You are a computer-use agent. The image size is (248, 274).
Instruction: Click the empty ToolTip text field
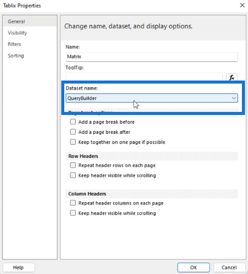pyautogui.click(x=144, y=77)
